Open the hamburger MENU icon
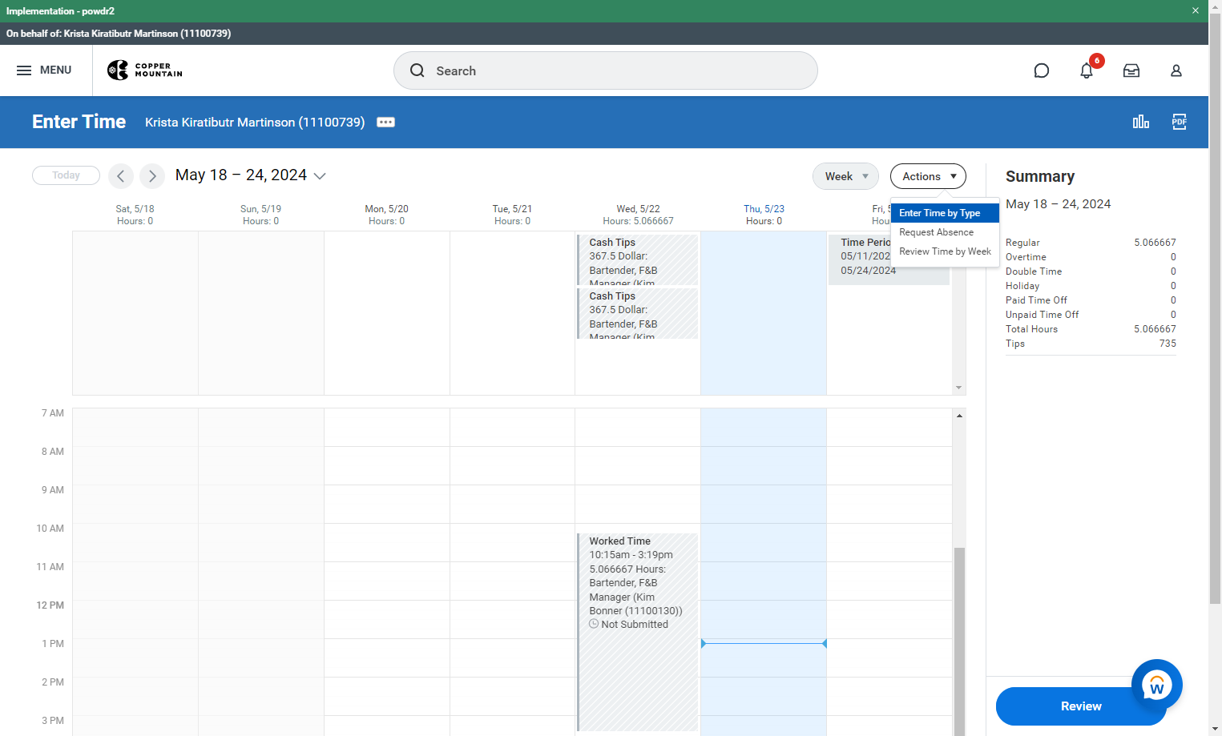The image size is (1222, 736). pyautogui.click(x=24, y=70)
